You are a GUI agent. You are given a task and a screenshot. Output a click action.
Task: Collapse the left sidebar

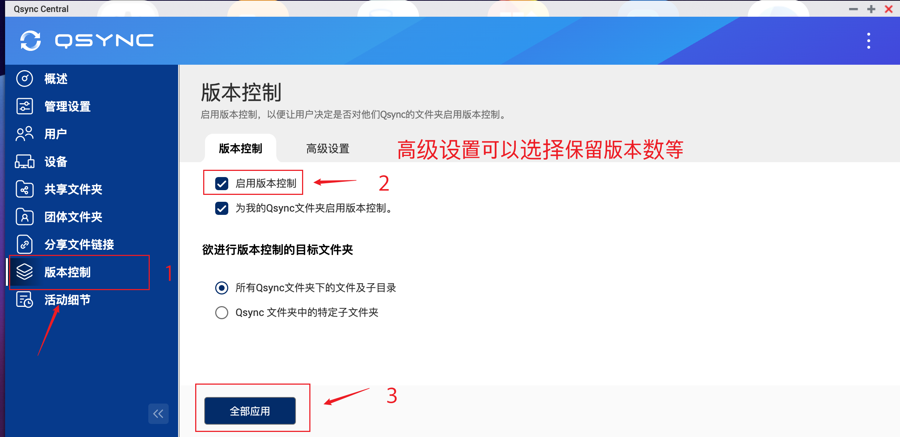pyautogui.click(x=158, y=414)
